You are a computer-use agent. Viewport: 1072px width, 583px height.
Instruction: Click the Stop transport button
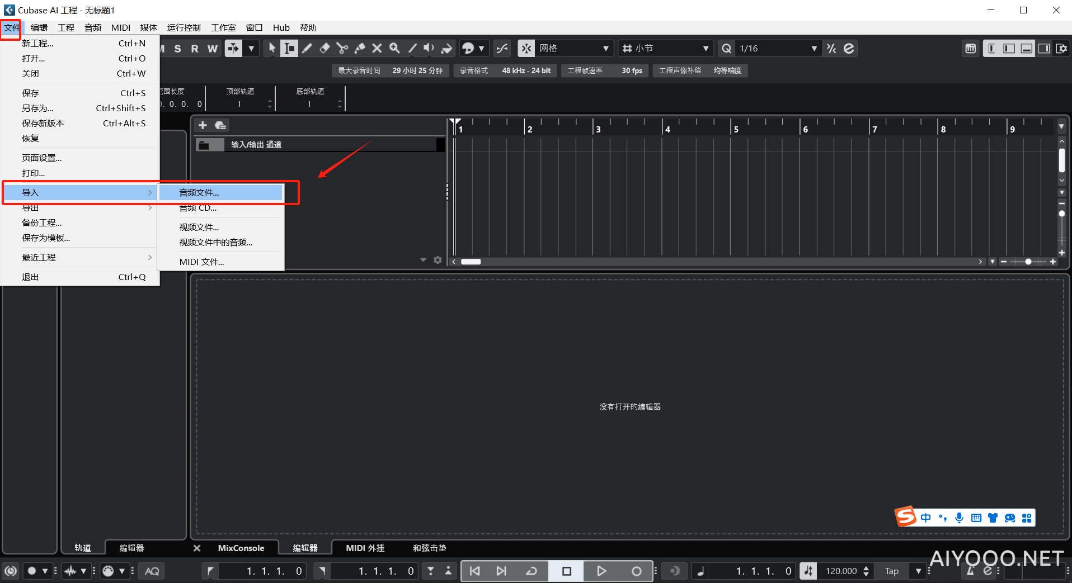[566, 571]
